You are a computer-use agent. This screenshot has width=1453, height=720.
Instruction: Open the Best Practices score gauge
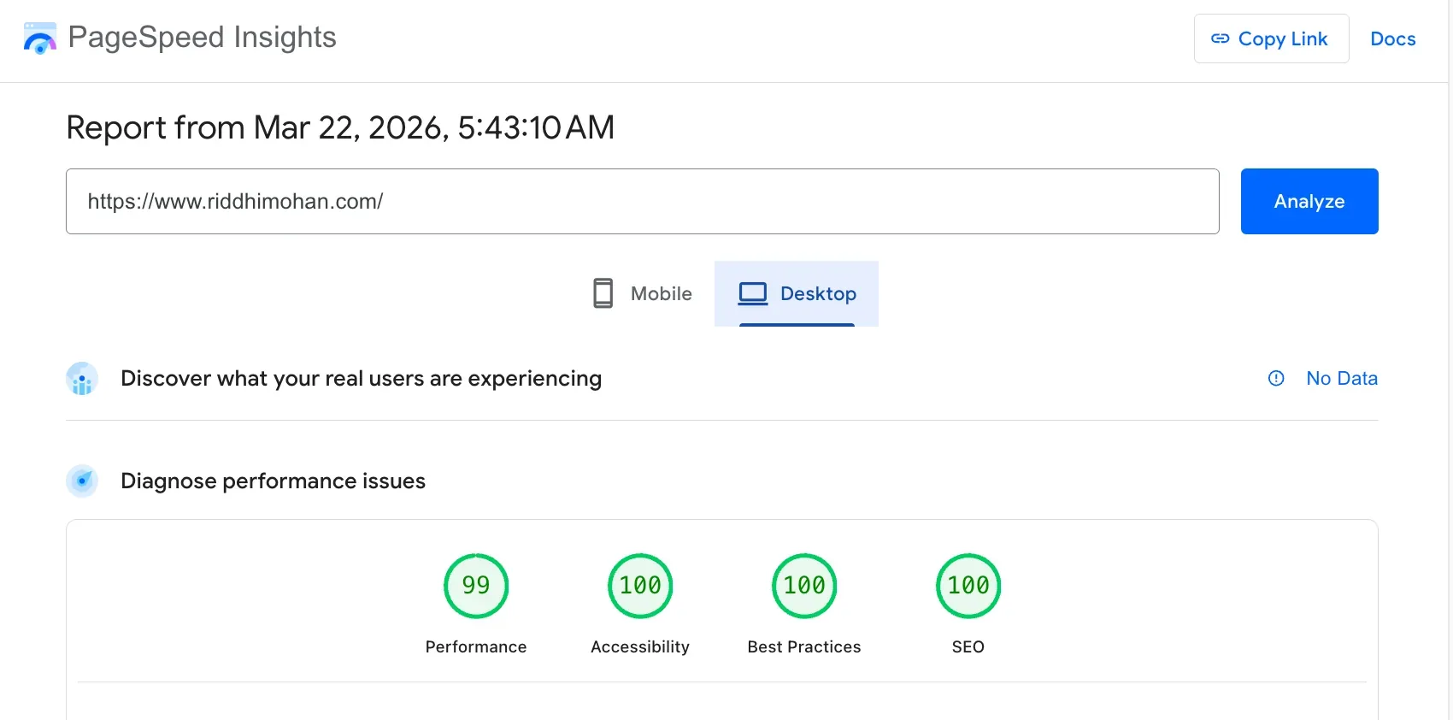click(x=804, y=586)
